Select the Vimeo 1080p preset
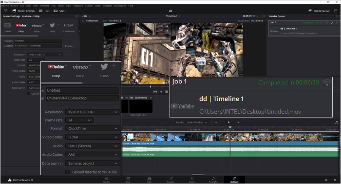The width and height of the screenshot is (341, 184). pyautogui.click(x=37, y=28)
